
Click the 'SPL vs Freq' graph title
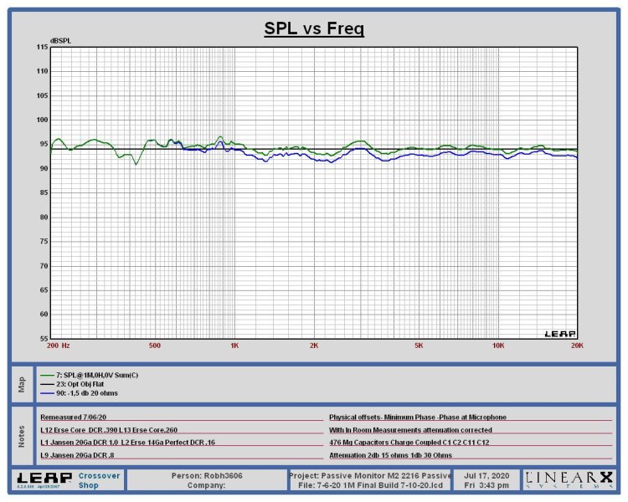(x=313, y=30)
